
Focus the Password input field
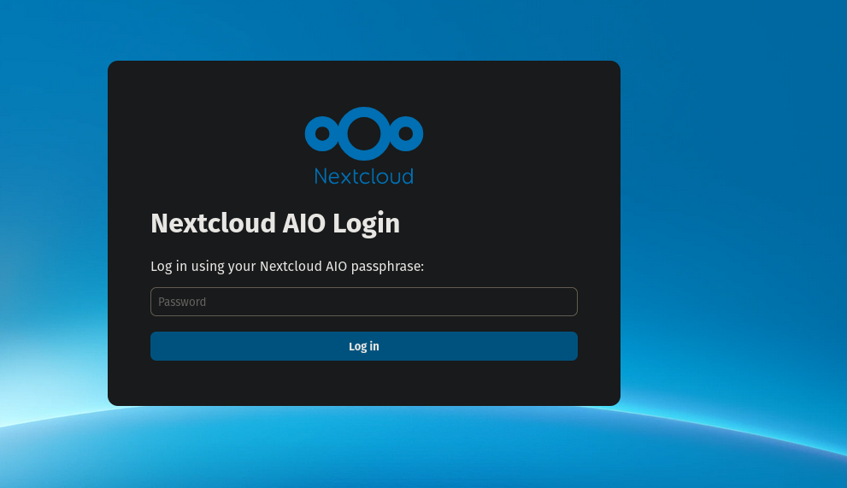coord(363,302)
